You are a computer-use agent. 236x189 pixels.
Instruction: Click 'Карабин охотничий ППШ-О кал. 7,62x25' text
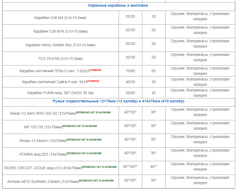55,71
